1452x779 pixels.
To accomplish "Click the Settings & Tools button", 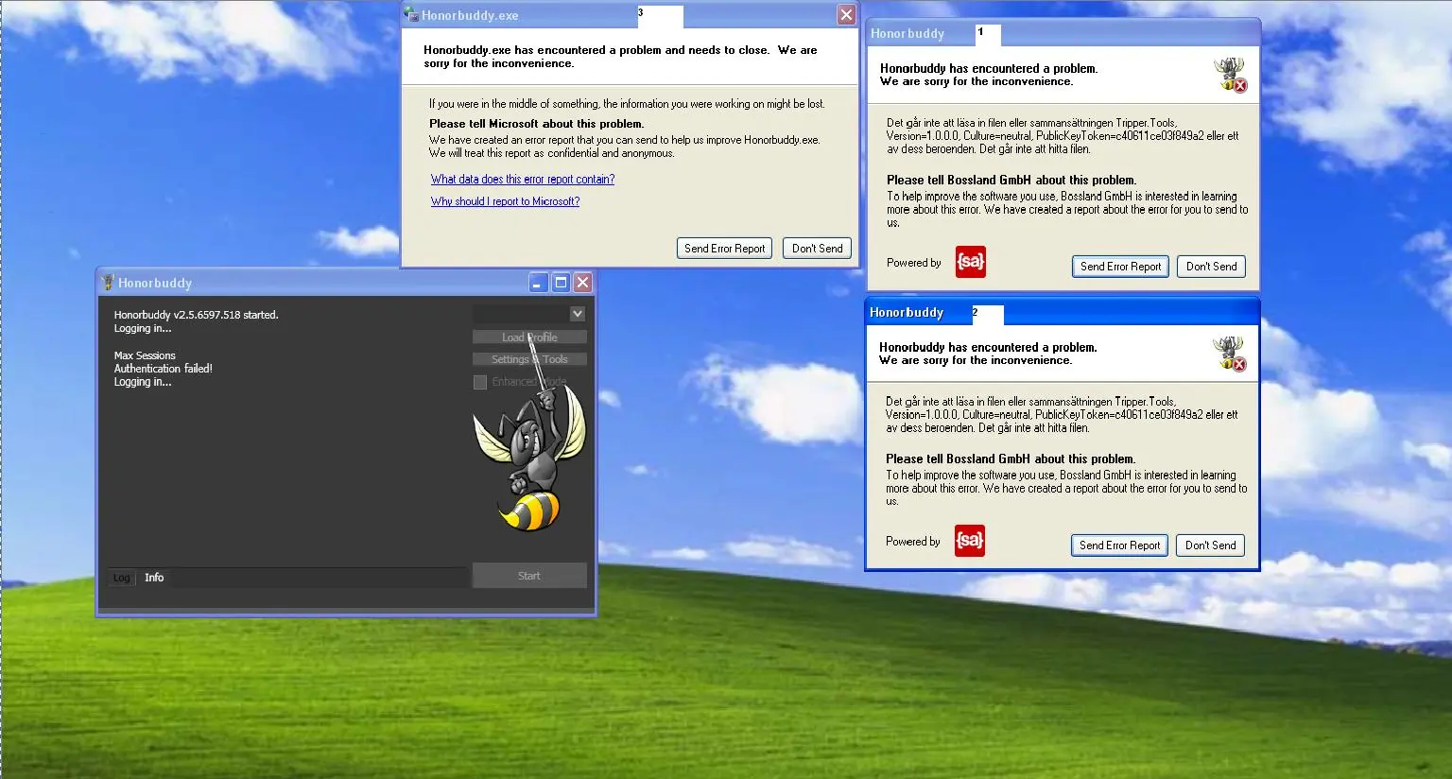I will coord(529,359).
